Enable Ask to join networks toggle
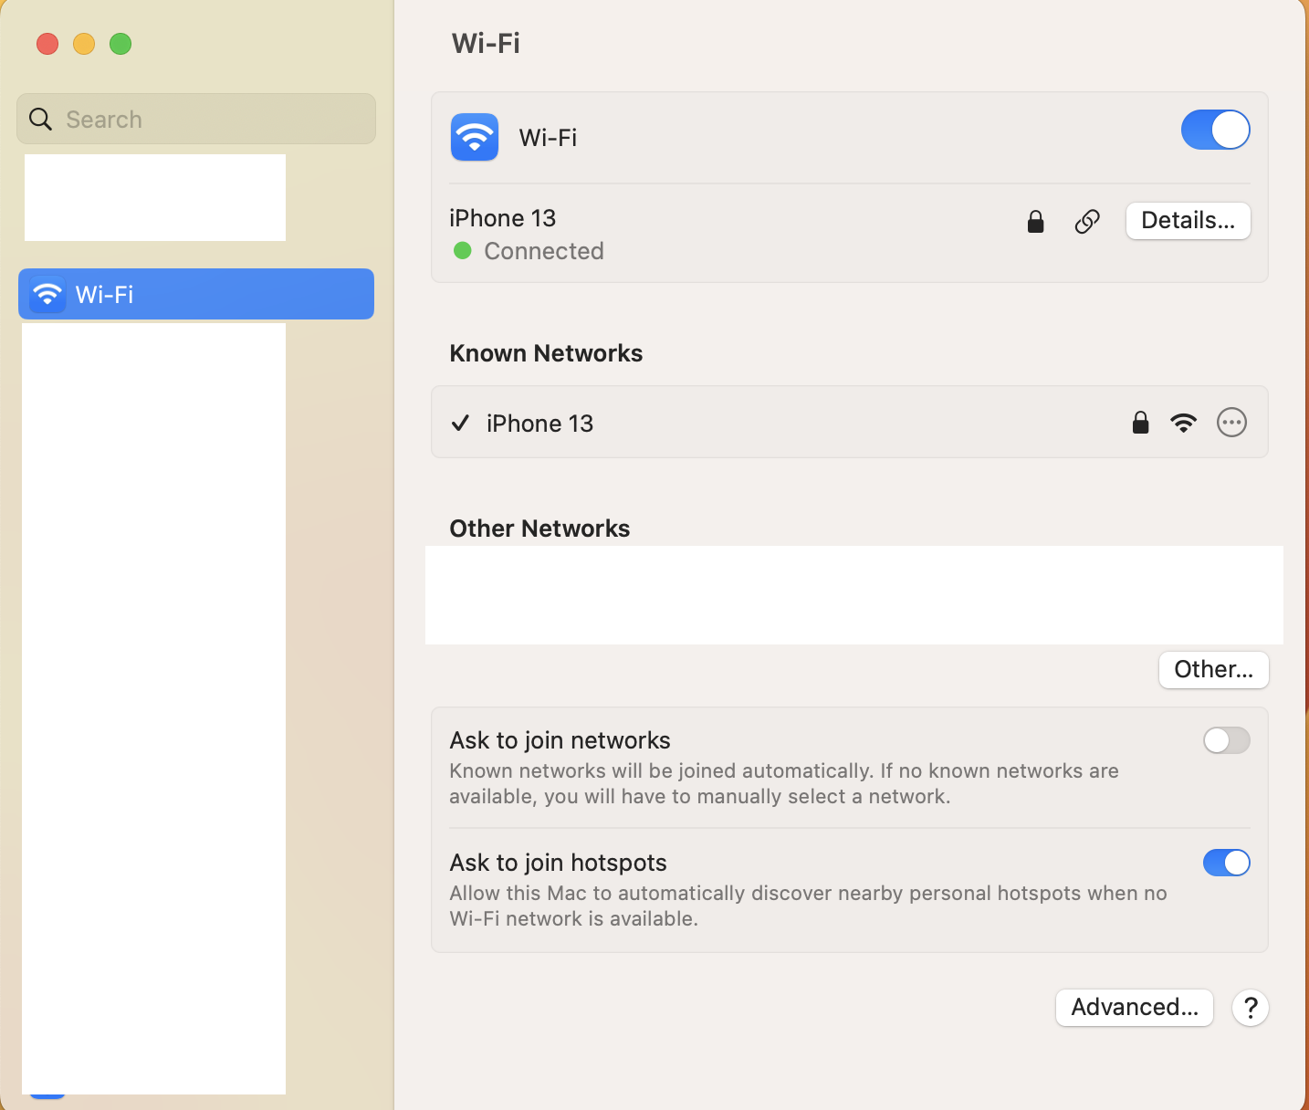 coord(1226,740)
